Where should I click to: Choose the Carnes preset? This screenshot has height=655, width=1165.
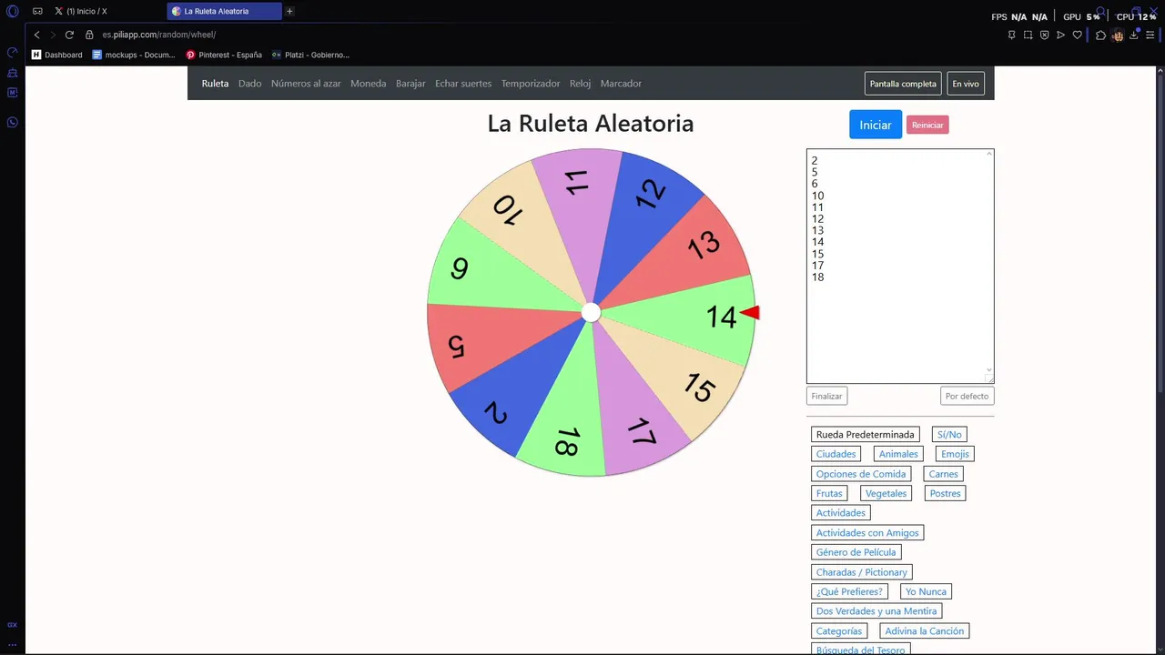point(943,474)
